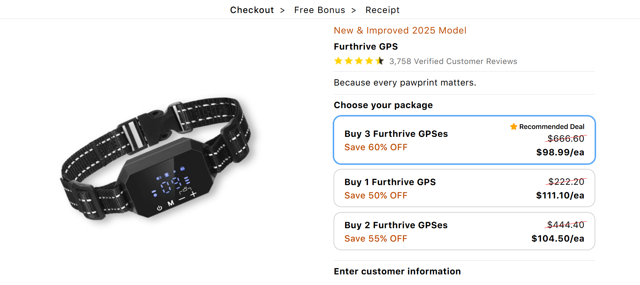Click the collar product image
Image resolution: width=640 pixels, height=285 pixels.
(x=156, y=157)
